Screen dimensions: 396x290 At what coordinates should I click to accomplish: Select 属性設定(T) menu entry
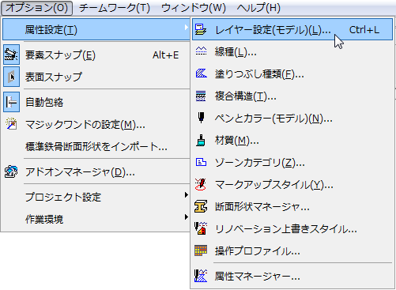pos(96,29)
